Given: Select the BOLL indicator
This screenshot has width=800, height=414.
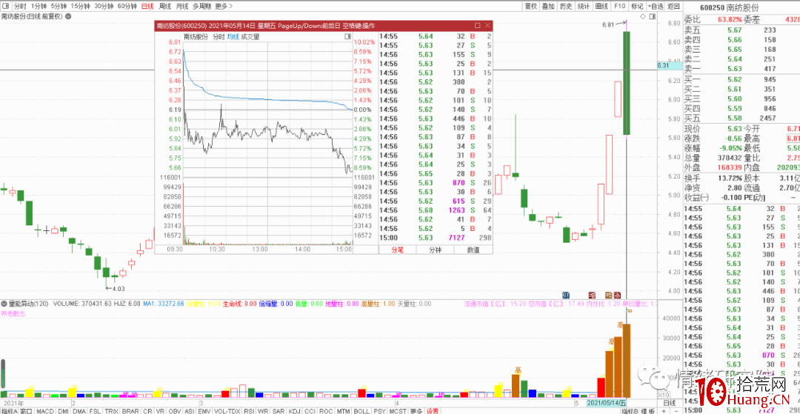Looking at the screenshot, I should [361, 410].
